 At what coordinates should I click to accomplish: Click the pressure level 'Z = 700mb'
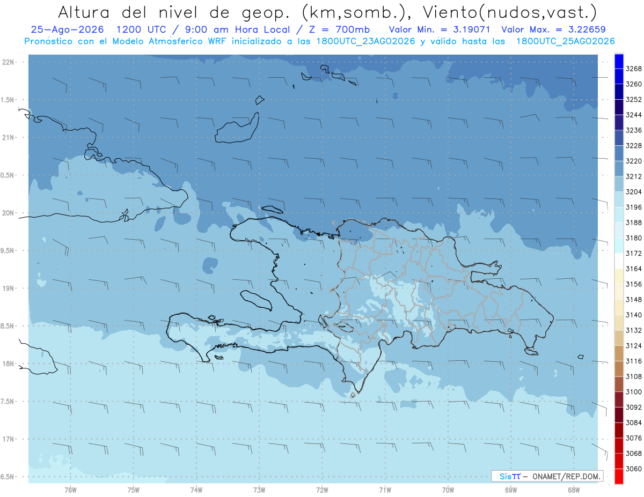pyautogui.click(x=337, y=29)
